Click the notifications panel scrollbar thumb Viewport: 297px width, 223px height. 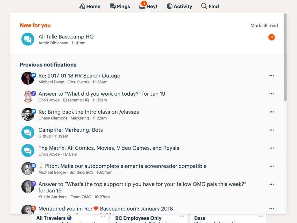(285, 57)
